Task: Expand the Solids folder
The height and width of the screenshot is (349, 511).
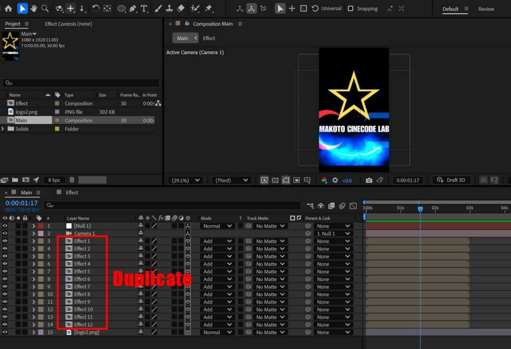Action: 3,129
